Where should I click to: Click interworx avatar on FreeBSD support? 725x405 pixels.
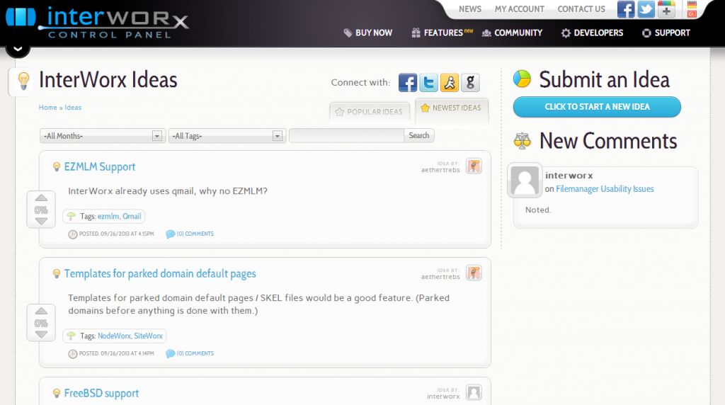(474, 392)
